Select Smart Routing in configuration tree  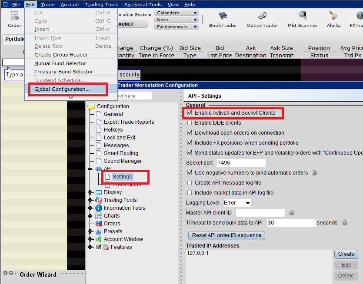coord(121,153)
